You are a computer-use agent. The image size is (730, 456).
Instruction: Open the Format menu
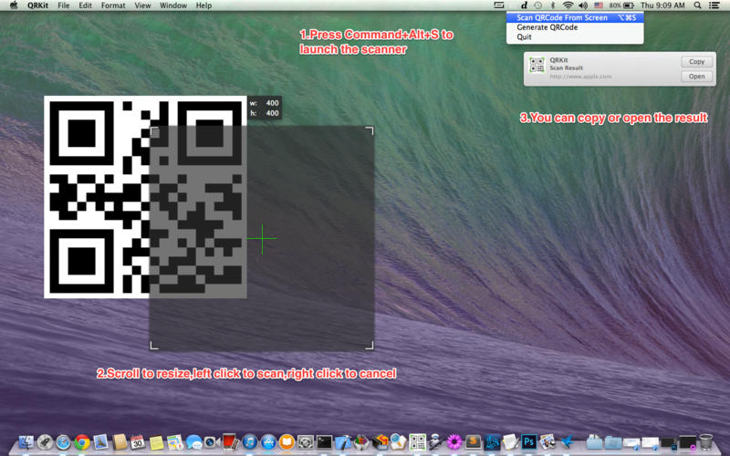[x=113, y=5]
